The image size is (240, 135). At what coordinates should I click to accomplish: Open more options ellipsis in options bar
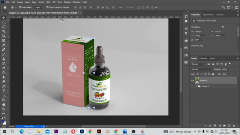pos(121,7)
